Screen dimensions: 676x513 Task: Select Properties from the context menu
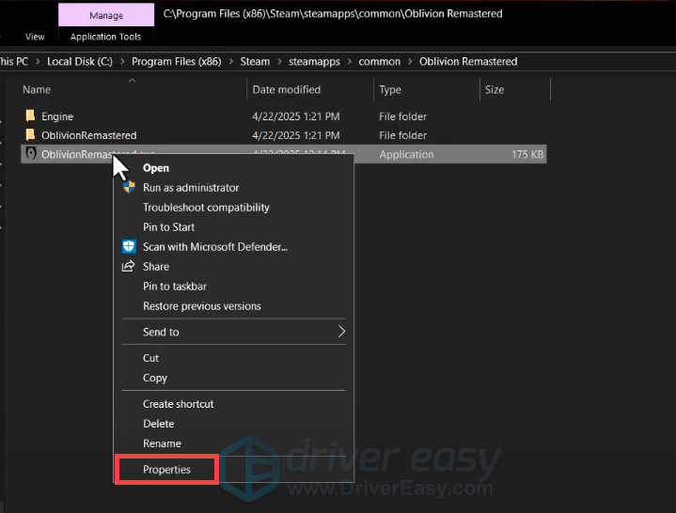pos(166,470)
